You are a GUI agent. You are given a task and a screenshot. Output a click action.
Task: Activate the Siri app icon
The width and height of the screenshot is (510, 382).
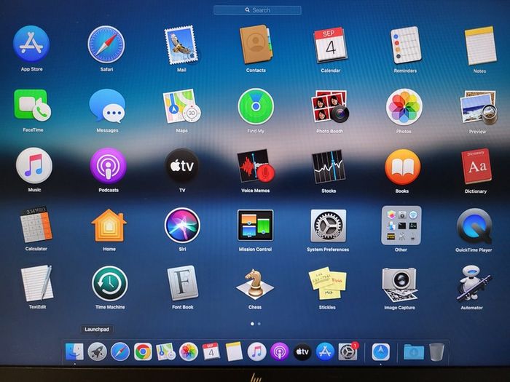tap(182, 225)
